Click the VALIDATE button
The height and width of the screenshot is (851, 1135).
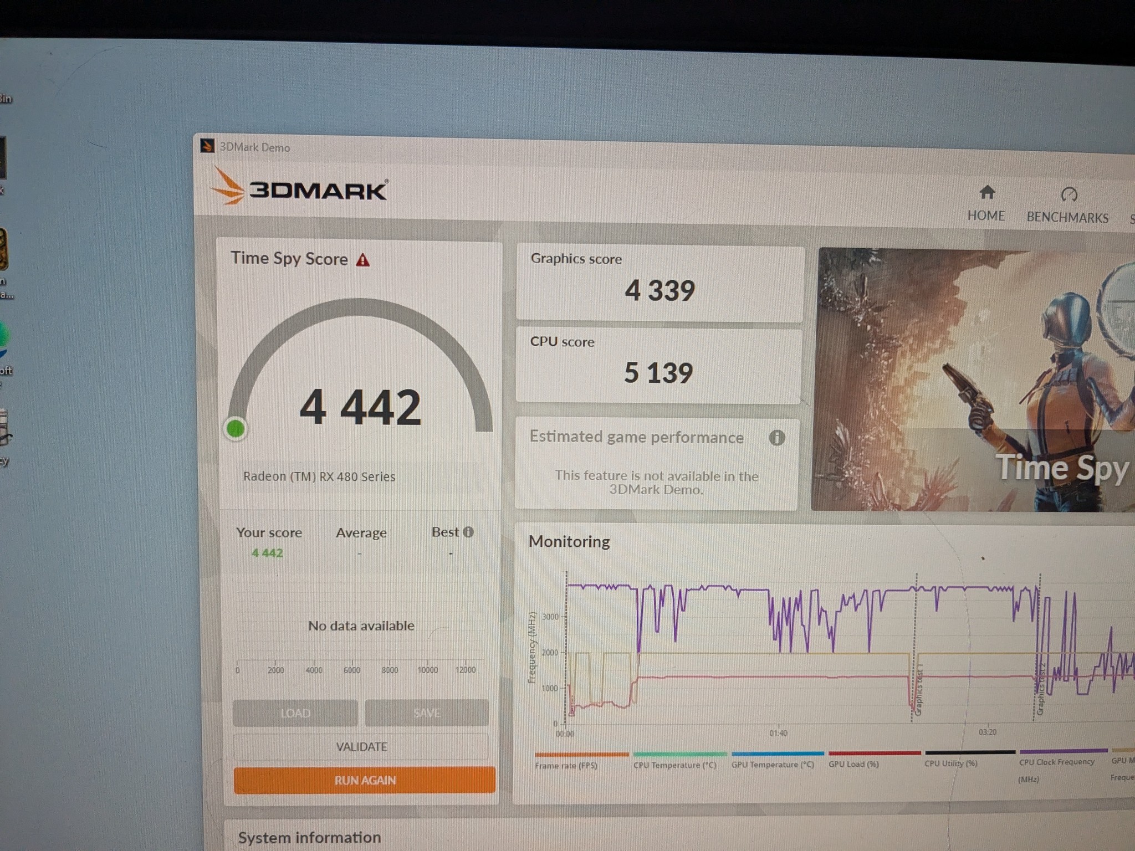[x=361, y=747]
